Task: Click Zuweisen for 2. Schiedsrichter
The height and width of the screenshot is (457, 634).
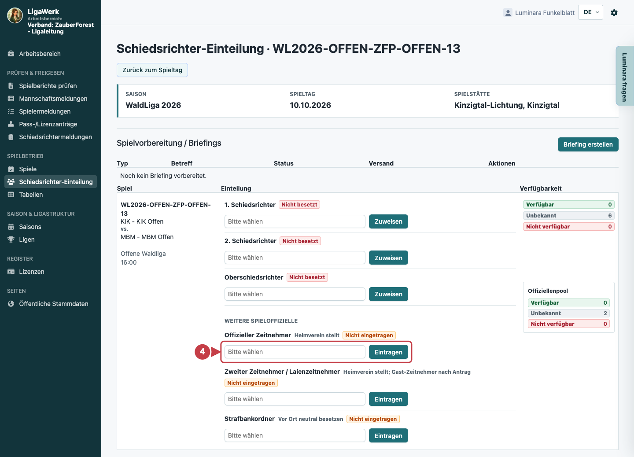Action: pyautogui.click(x=388, y=258)
